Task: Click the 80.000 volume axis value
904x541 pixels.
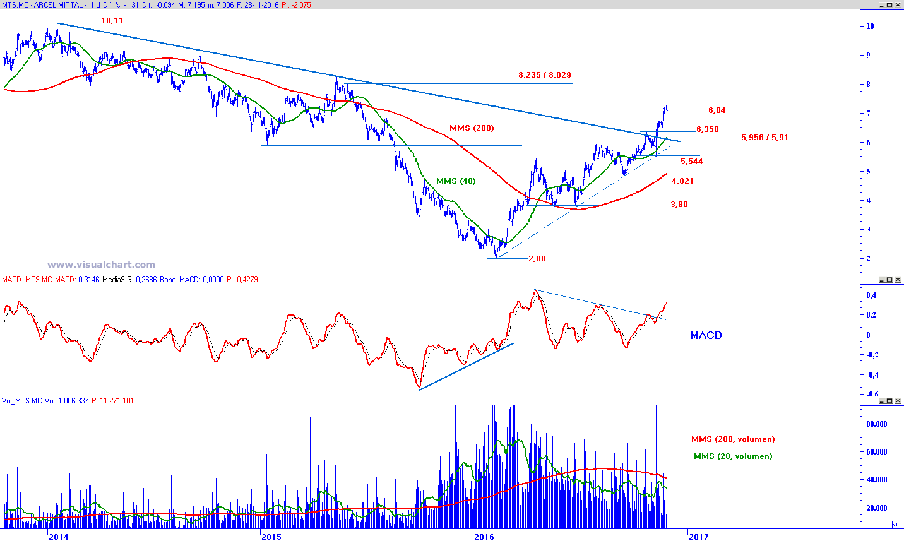Action: pos(876,424)
